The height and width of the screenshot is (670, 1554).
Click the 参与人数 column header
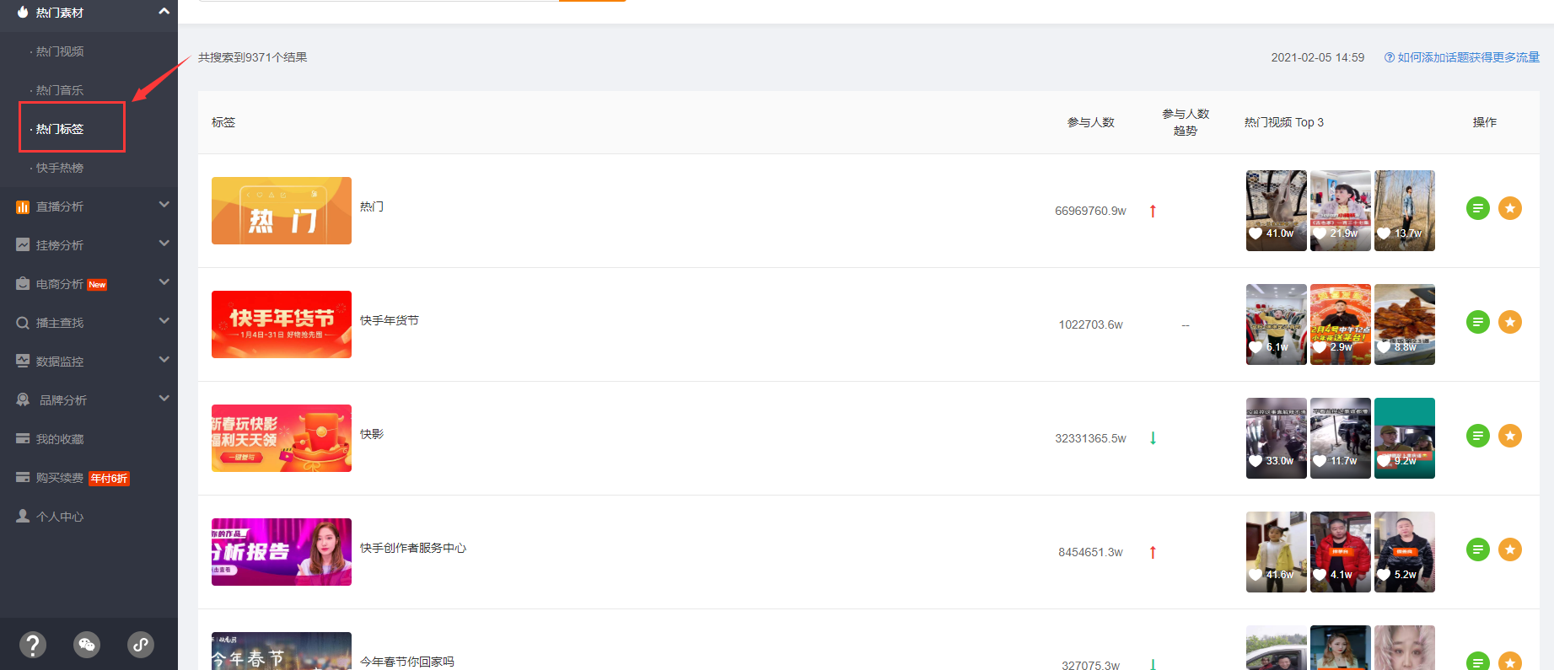coord(1091,122)
